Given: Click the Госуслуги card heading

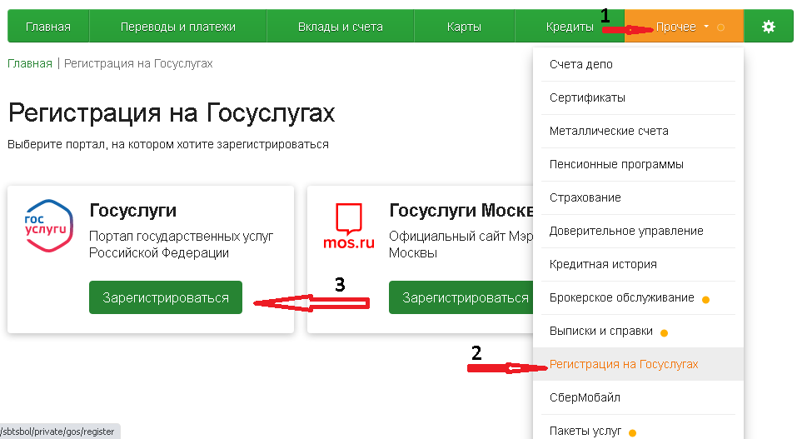Looking at the screenshot, I should tap(132, 211).
